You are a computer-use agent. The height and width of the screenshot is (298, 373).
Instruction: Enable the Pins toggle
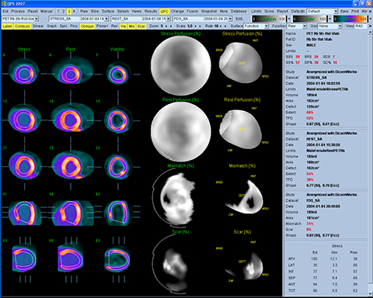pyautogui.click(x=74, y=26)
